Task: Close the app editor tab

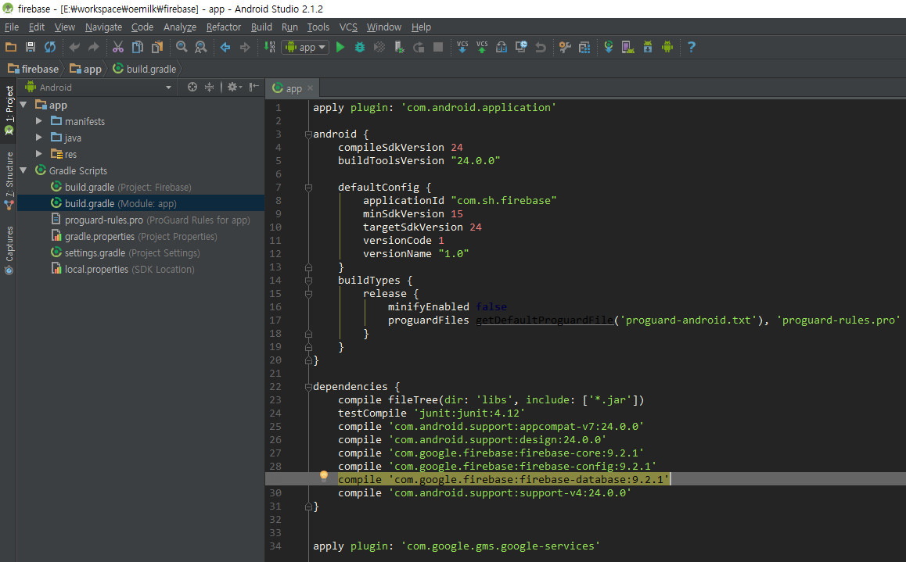Action: [x=311, y=88]
